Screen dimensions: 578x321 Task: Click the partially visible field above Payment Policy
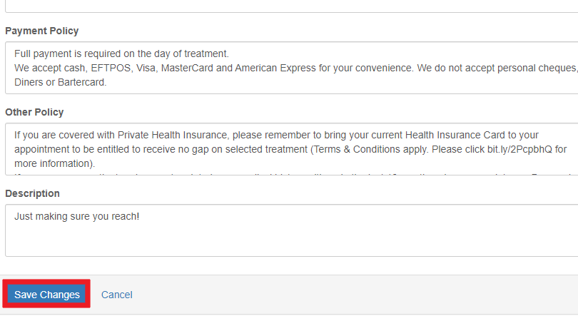point(292,6)
